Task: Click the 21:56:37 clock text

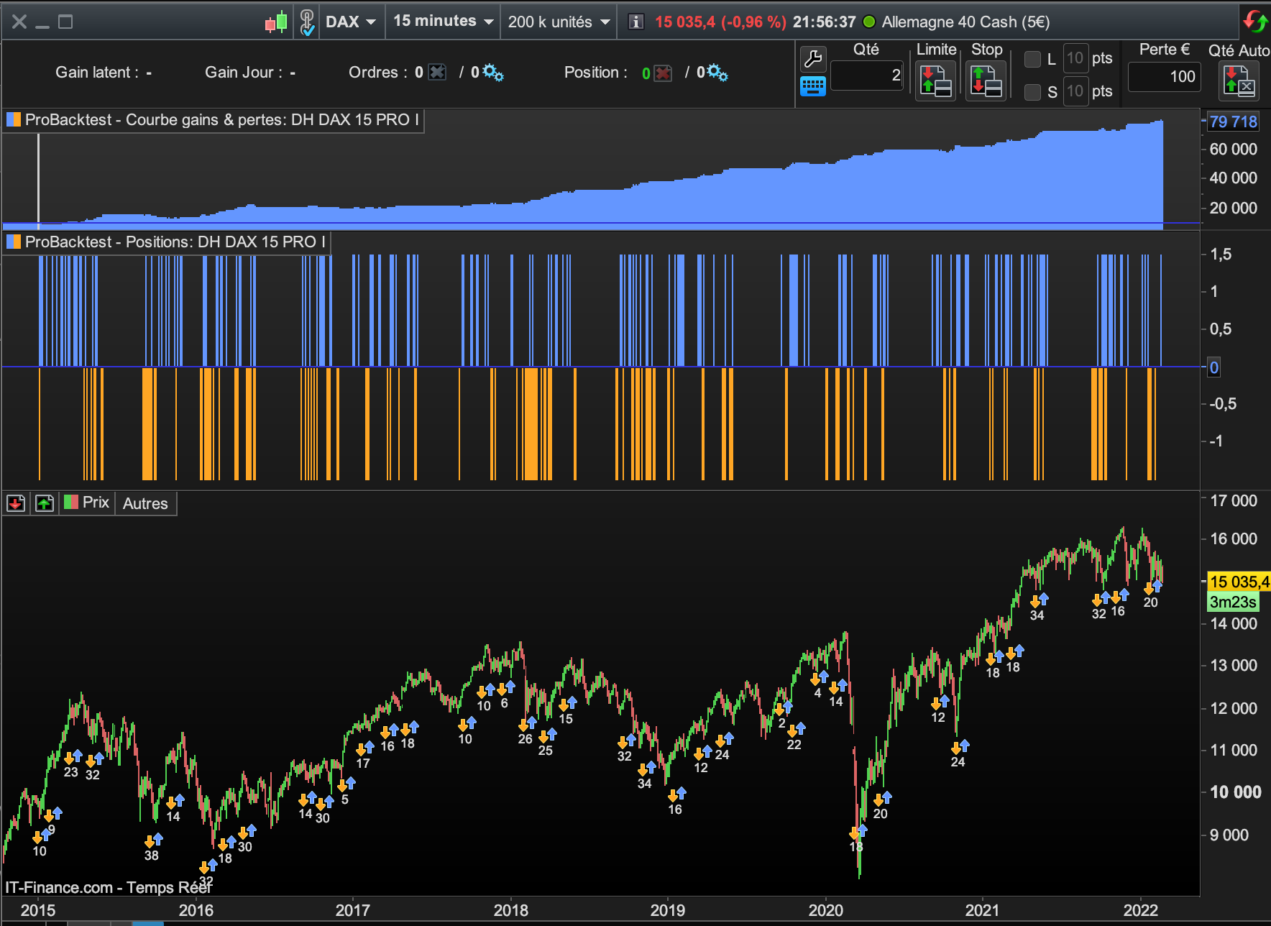Action: [824, 22]
